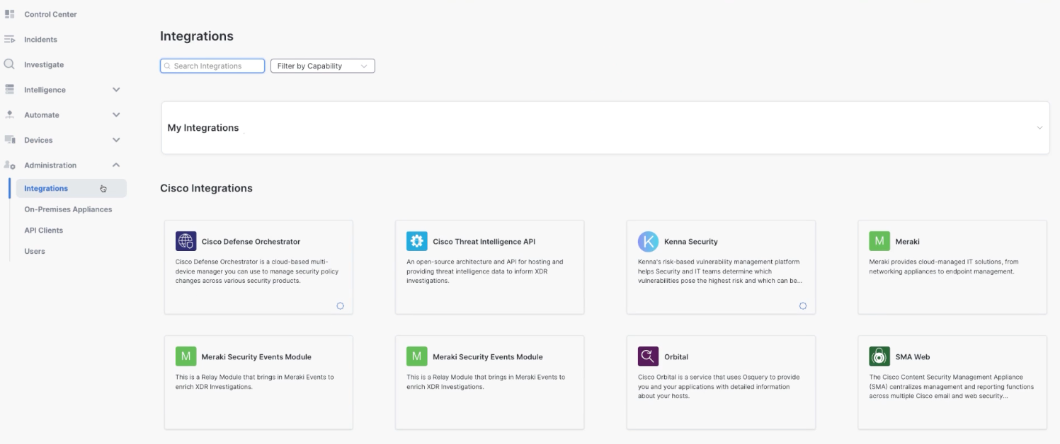Collapse the Administration menu chevron
The height and width of the screenshot is (444, 1060).
pyautogui.click(x=116, y=165)
